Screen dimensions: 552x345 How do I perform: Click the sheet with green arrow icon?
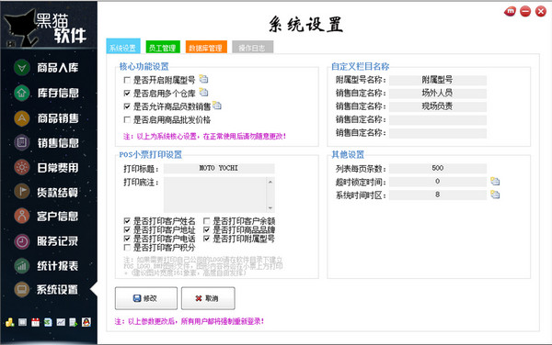[x=74, y=322]
